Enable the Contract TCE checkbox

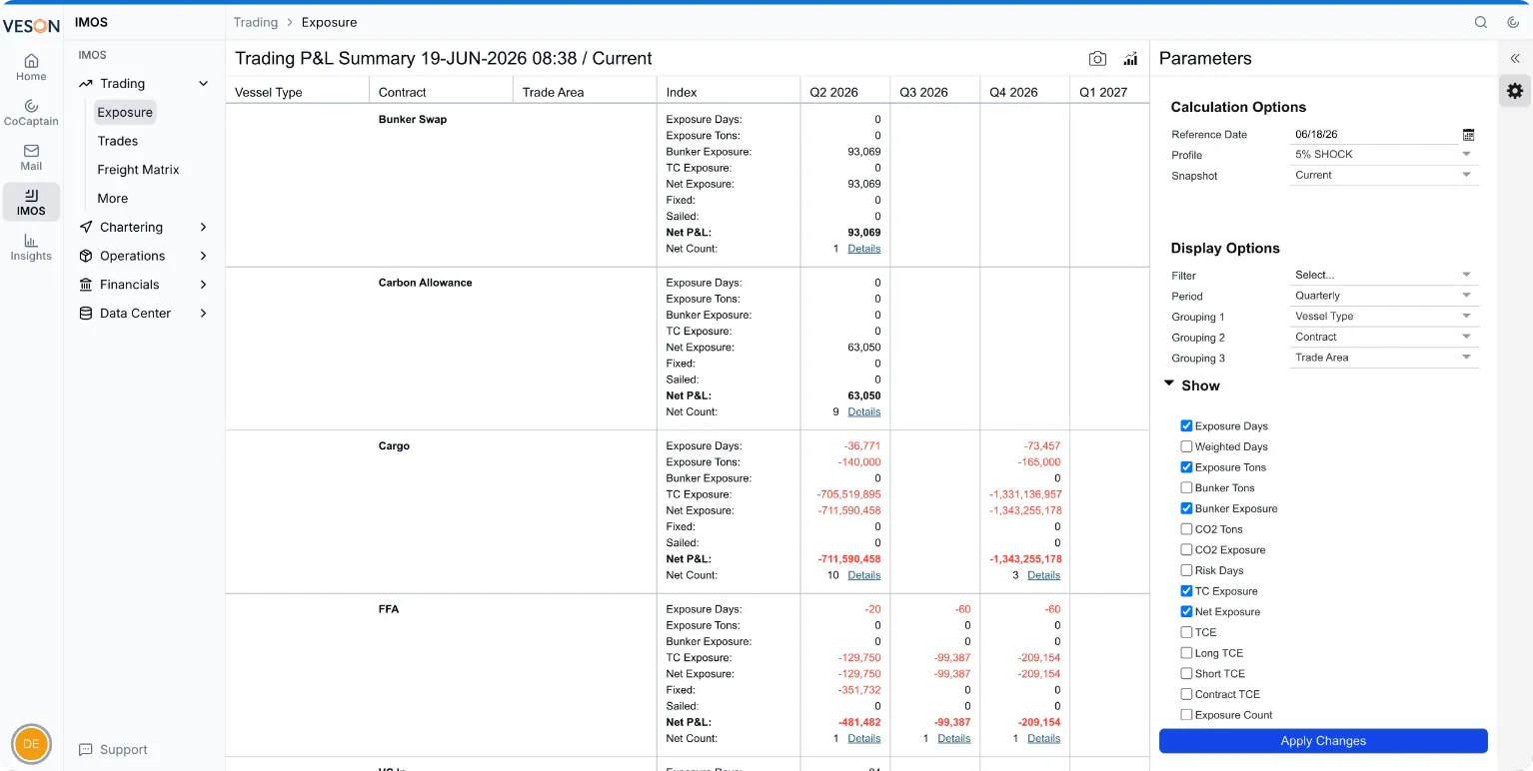coord(1186,694)
